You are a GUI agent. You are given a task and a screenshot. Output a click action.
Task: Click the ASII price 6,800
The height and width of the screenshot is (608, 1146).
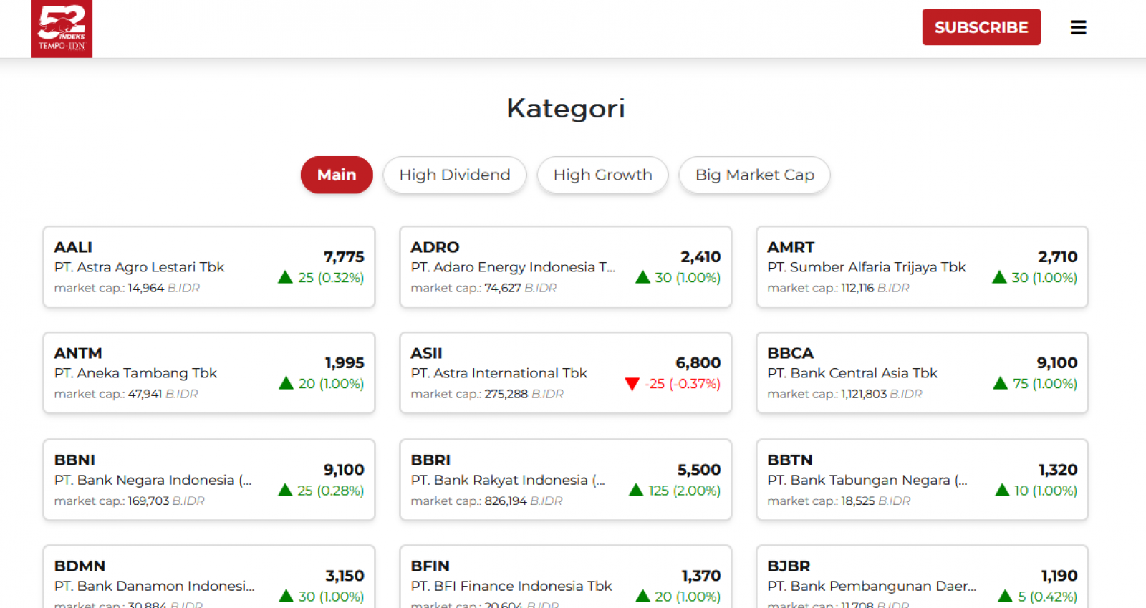point(698,362)
